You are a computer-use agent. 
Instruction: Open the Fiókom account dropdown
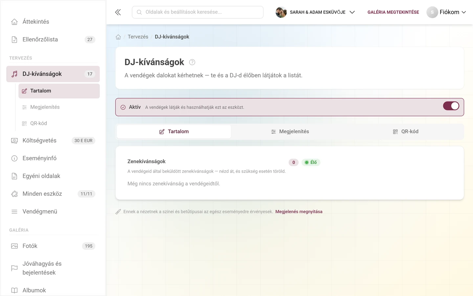(x=446, y=12)
